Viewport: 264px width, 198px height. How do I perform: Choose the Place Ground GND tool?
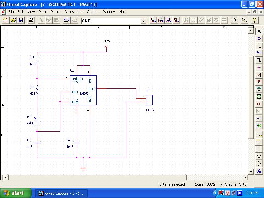259,89
